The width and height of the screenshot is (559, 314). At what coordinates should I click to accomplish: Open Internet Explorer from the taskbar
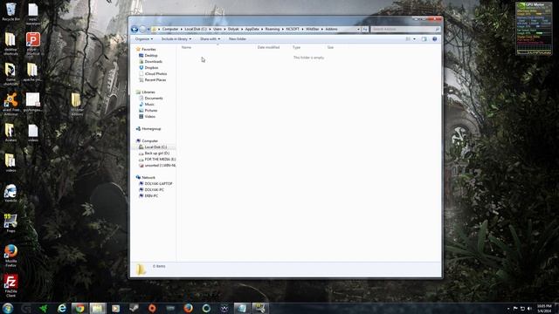point(62,308)
